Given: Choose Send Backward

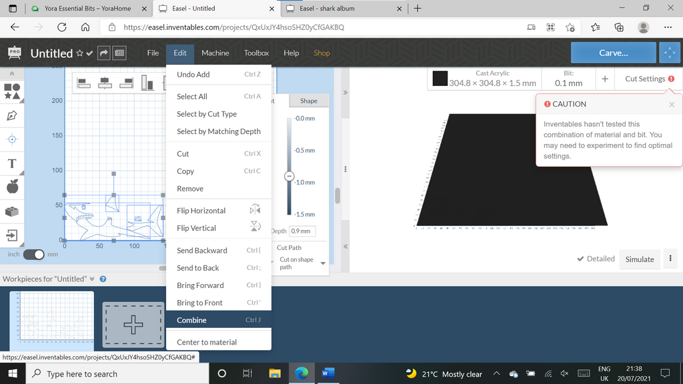Looking at the screenshot, I should (219, 251).
